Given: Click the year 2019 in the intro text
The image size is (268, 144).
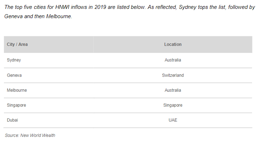Looking at the screenshot, I should (100, 7).
